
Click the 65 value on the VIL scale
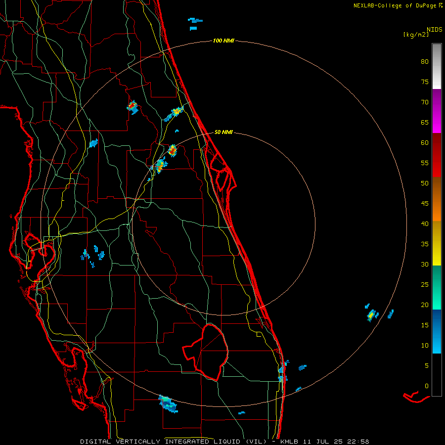(425, 122)
